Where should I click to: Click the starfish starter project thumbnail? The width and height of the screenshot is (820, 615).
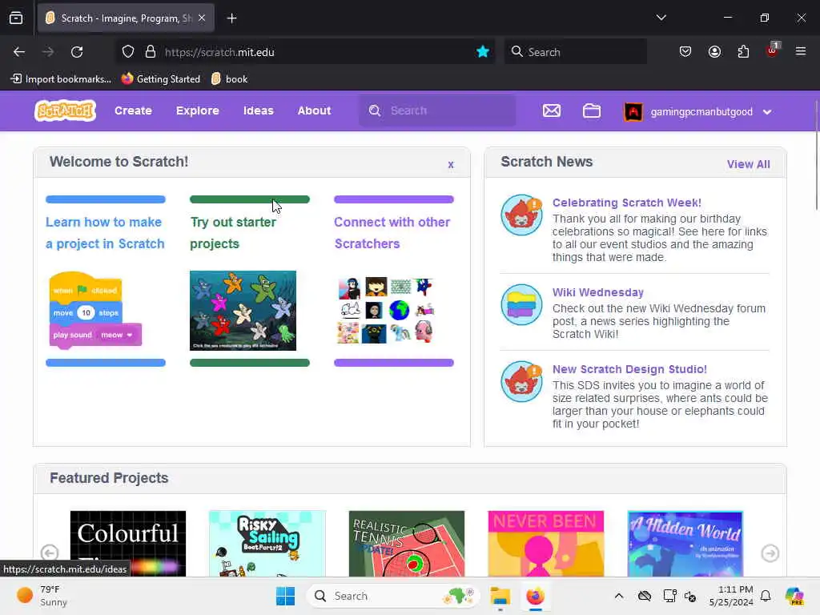(243, 310)
